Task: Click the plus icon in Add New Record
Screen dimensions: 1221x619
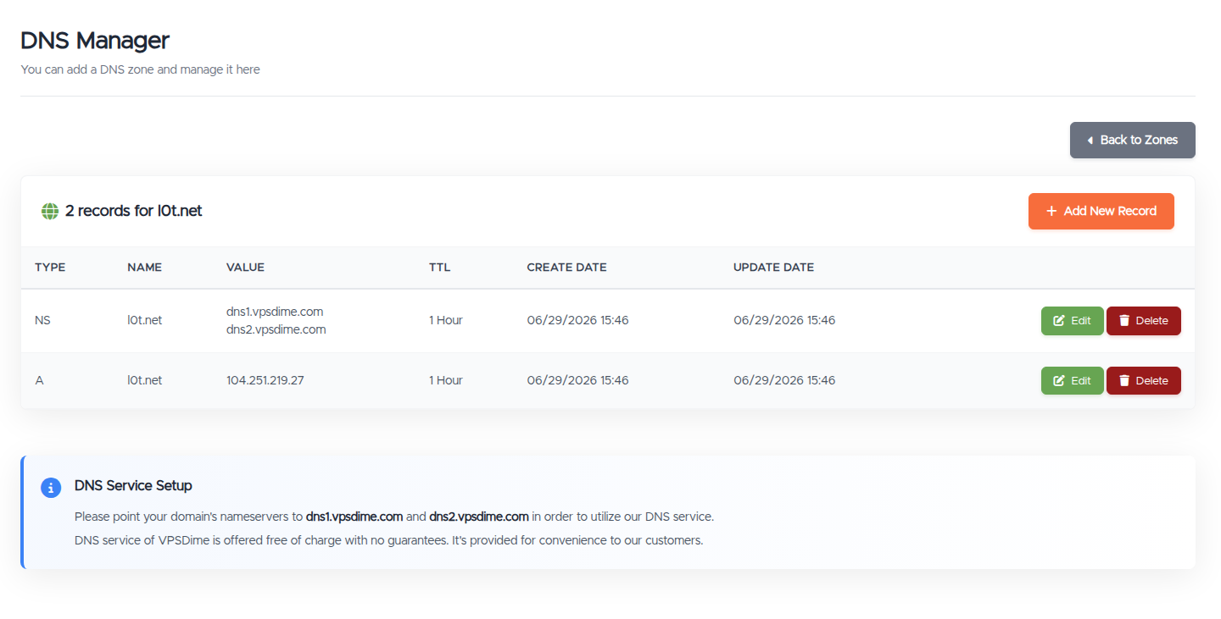Action: pyautogui.click(x=1051, y=211)
